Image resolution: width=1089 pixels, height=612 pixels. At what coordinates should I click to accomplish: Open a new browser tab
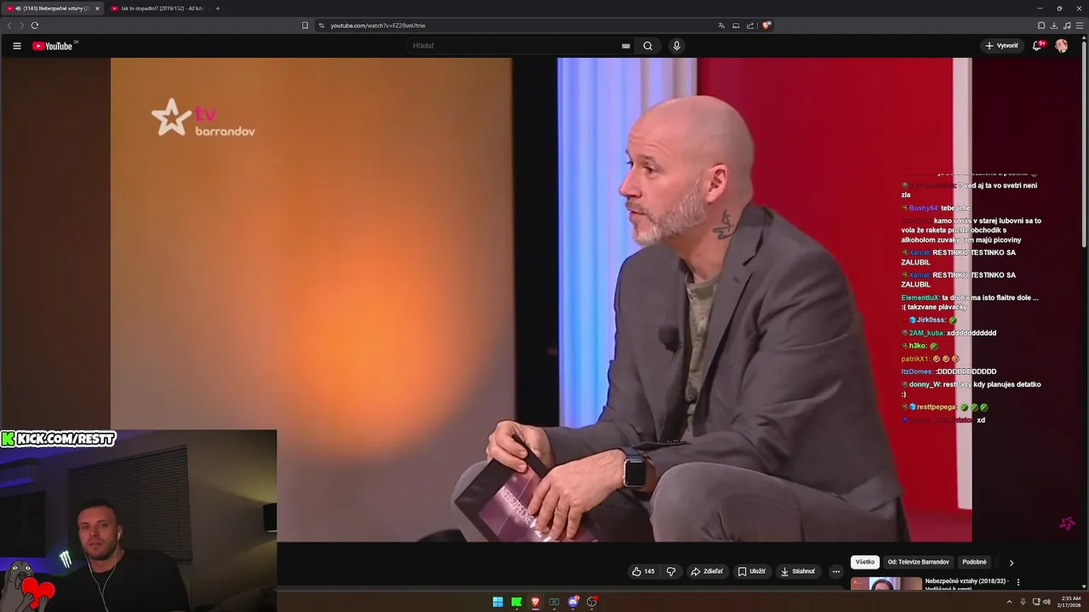[x=217, y=8]
